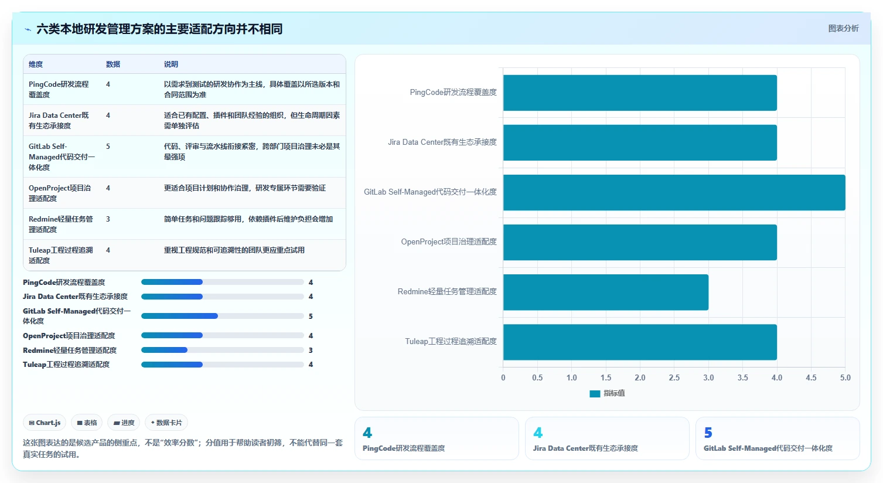Click the 指标值 legend label
The image size is (883, 483).
pos(614,393)
